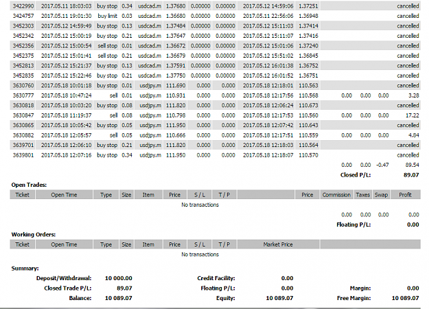This screenshot has height=309, width=429.
Task: Click Balance value 10 089.07
Action: (119, 298)
